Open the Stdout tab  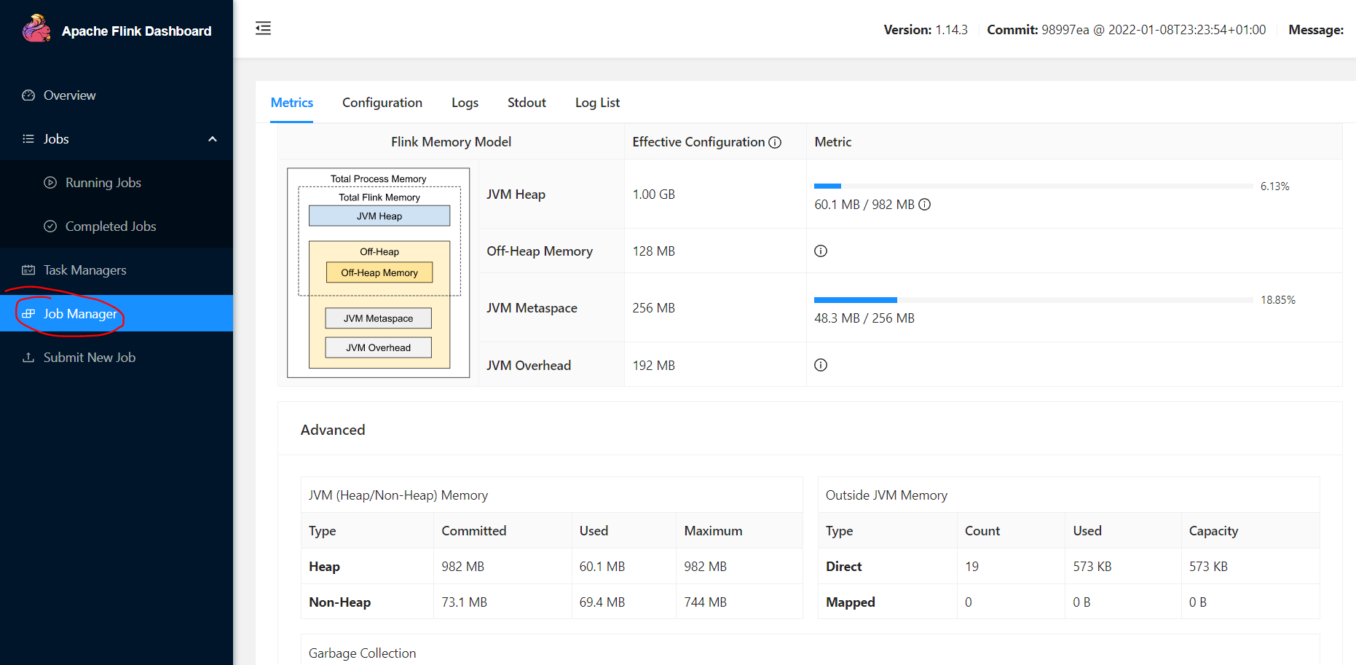[527, 103]
